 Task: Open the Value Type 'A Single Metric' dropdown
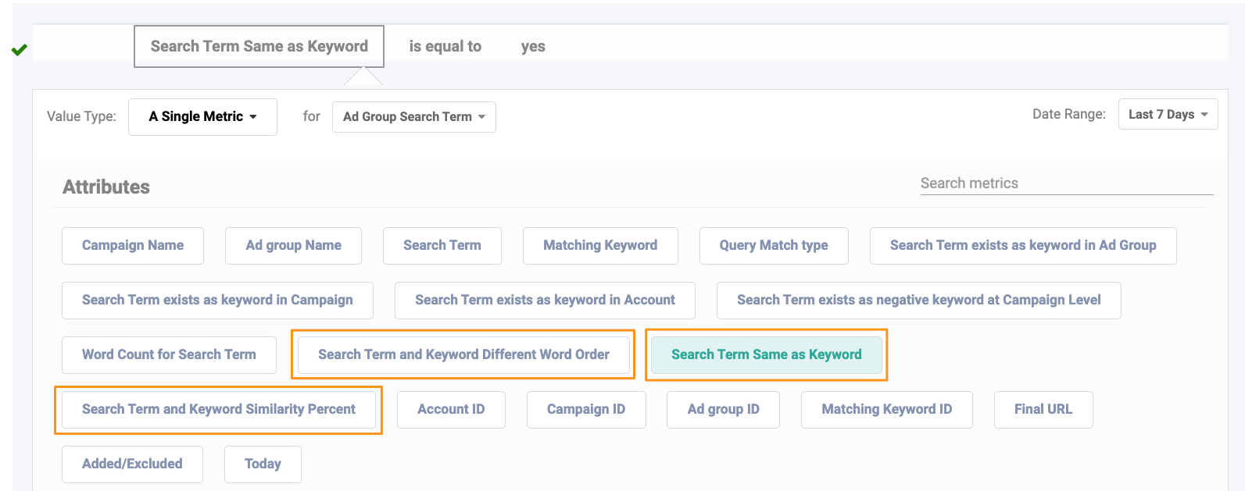(x=202, y=117)
